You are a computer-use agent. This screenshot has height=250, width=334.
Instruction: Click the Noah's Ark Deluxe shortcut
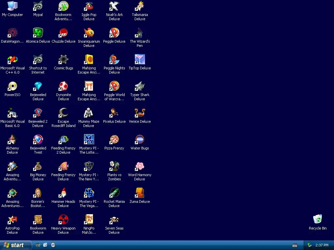pos(114,6)
